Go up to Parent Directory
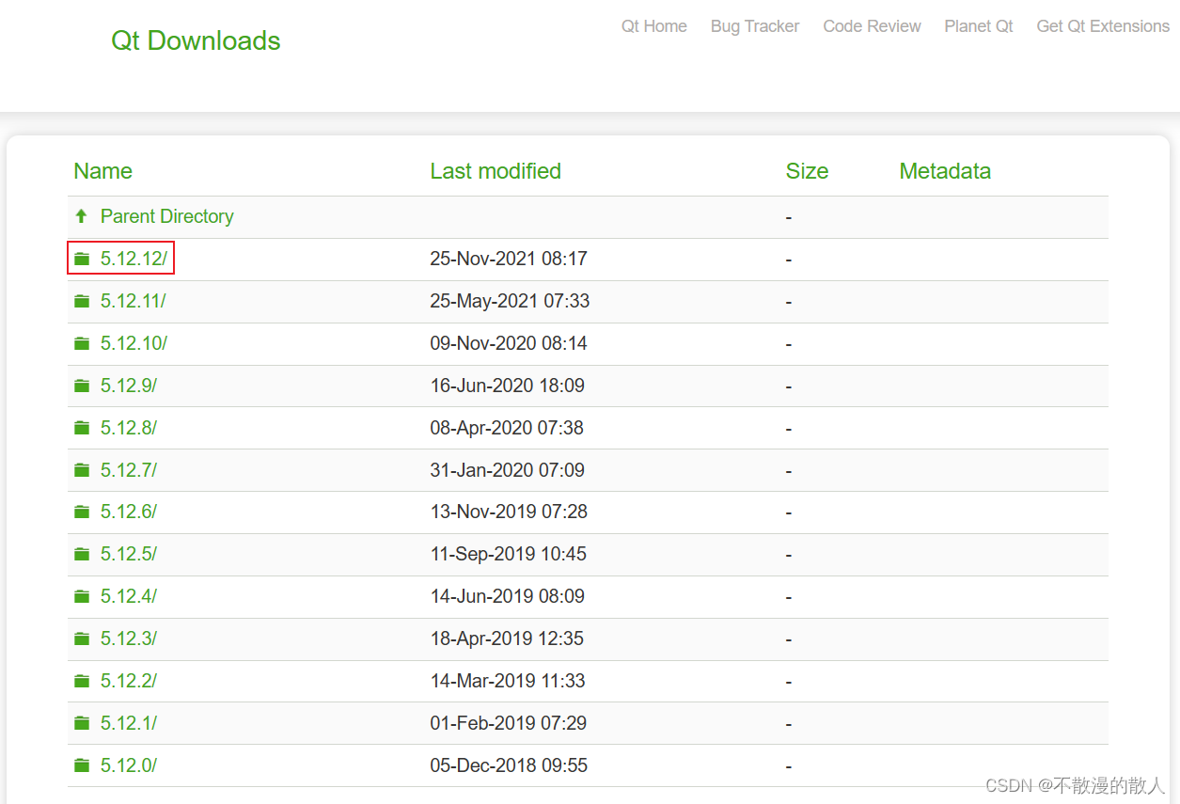This screenshot has height=804, width=1180. pyautogui.click(x=167, y=216)
